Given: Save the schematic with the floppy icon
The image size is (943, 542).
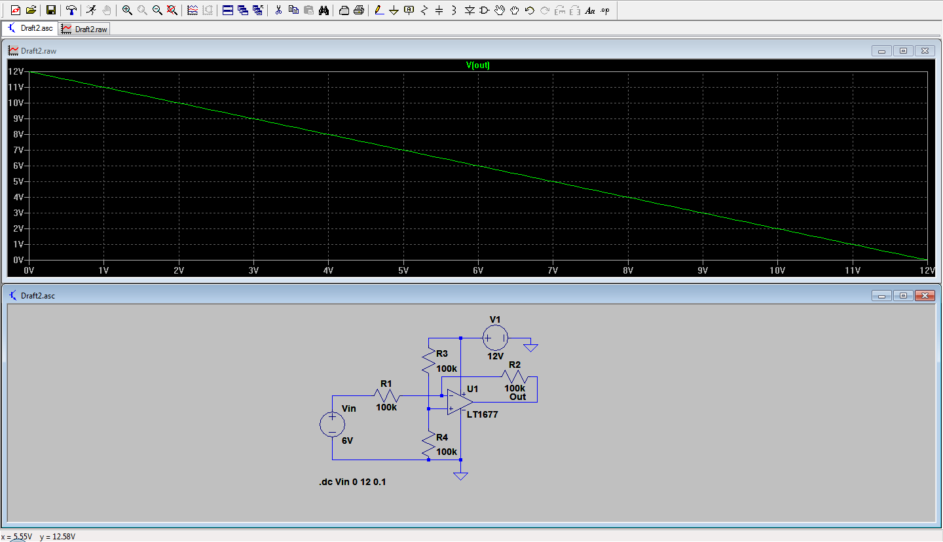Looking at the screenshot, I should [x=50, y=10].
